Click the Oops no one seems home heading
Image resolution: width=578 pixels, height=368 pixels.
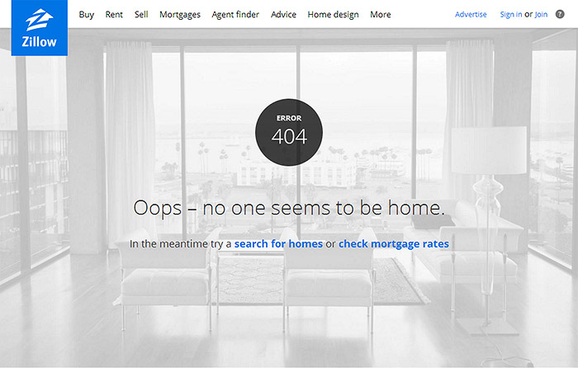tap(289, 208)
